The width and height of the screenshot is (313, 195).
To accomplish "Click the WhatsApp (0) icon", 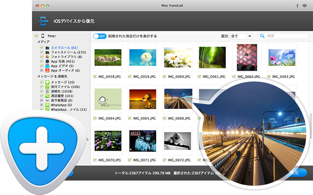I will (x=47, y=105).
